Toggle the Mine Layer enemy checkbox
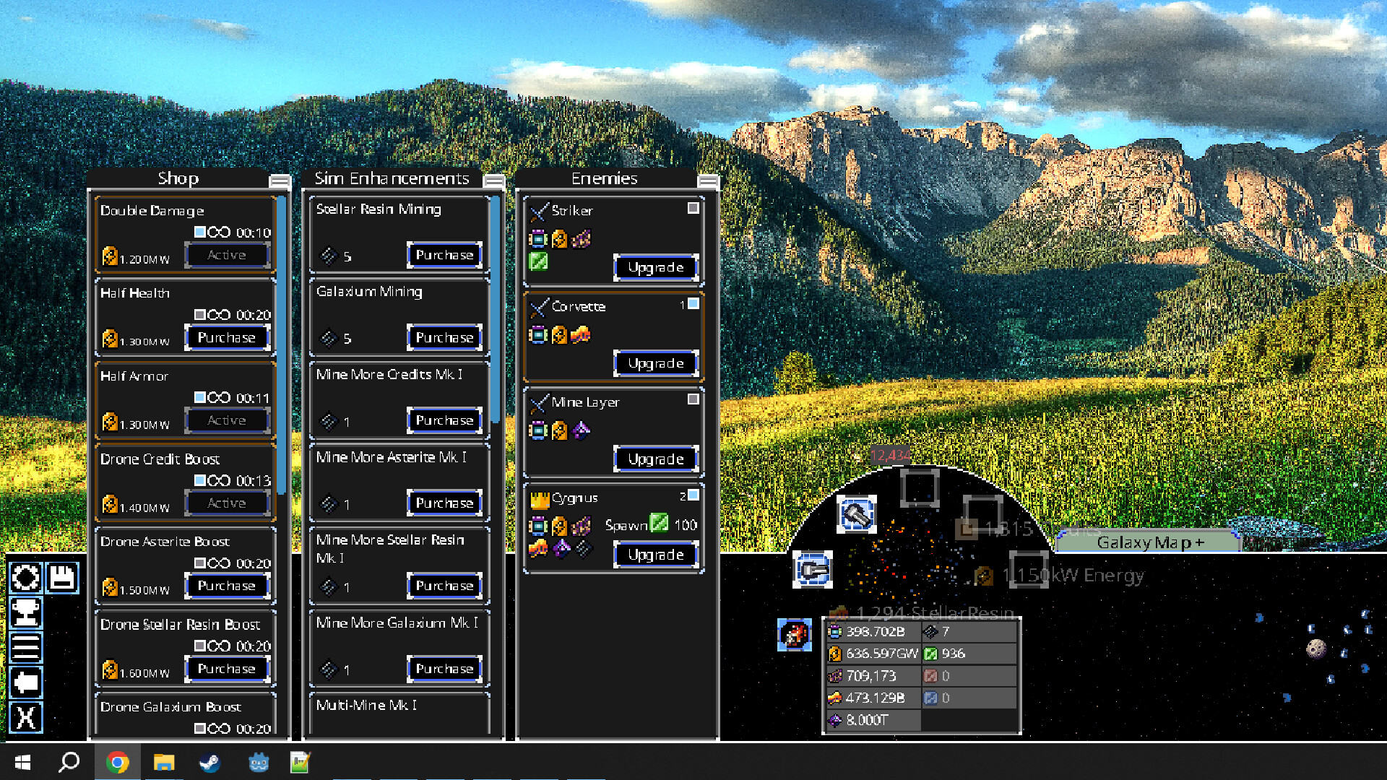1387x780 pixels. pos(693,399)
